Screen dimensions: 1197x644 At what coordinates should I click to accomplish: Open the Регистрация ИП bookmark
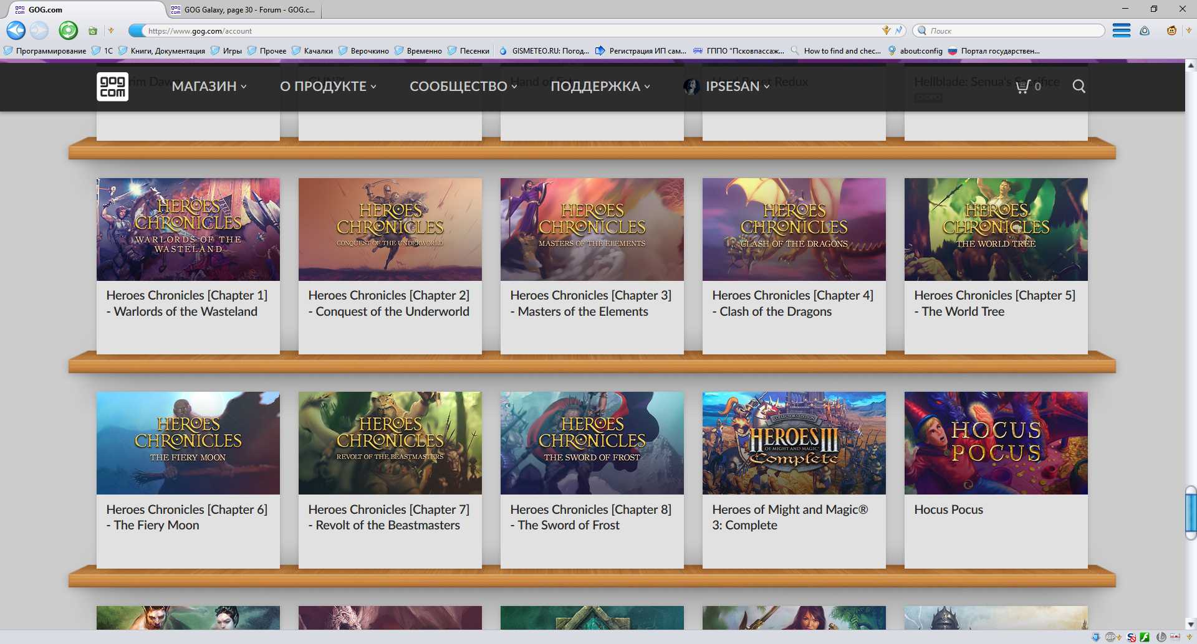click(x=641, y=51)
